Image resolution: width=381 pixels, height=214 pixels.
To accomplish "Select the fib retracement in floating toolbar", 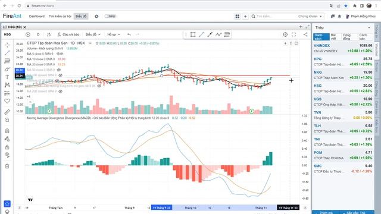I will [x=227, y=34].
